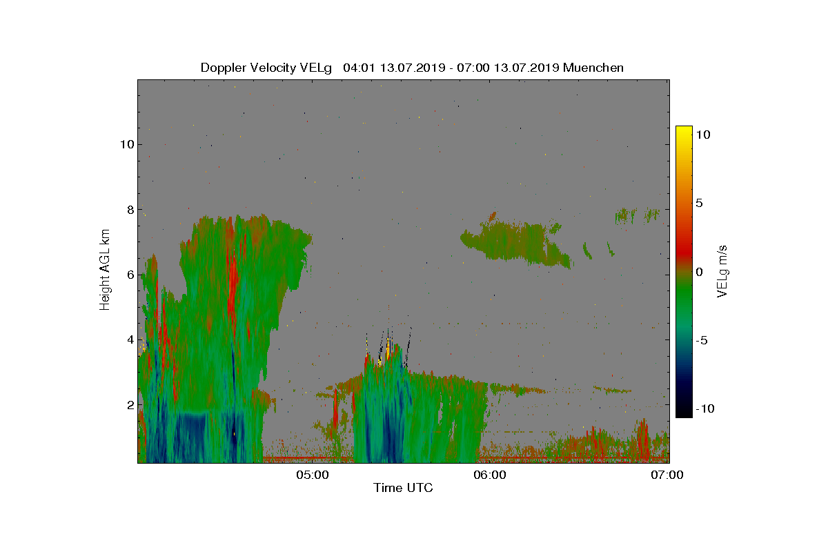Click the height tick label 6
This screenshot has width=828, height=552.
(x=129, y=274)
